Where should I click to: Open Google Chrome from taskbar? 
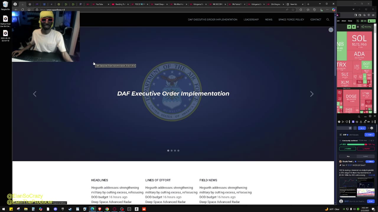tap(107, 209)
